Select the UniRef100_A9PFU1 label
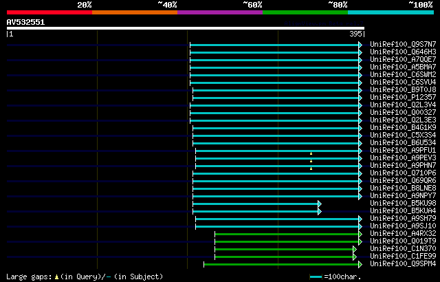 403,151
